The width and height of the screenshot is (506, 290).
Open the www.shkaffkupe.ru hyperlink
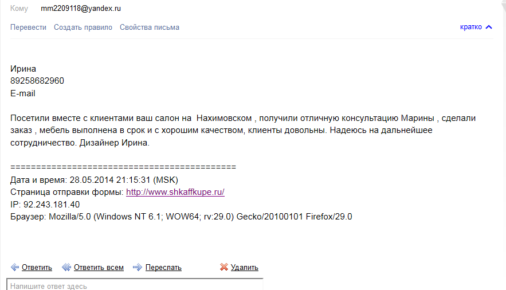[175, 192]
